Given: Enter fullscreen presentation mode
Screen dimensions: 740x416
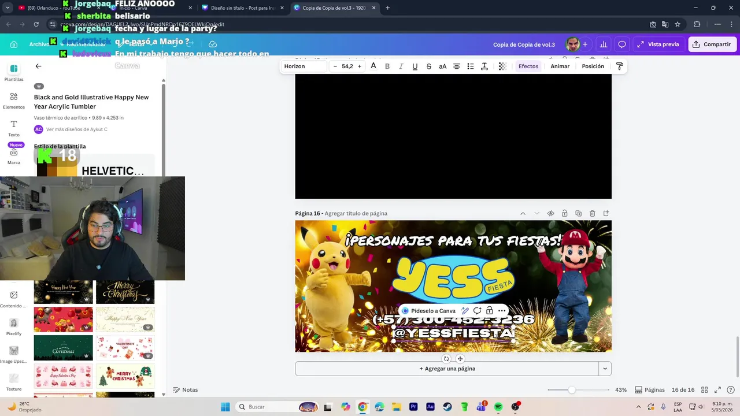Looking at the screenshot, I should click(717, 390).
